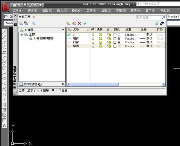
Task: Select the Hatch tool
Action: point(4,105)
